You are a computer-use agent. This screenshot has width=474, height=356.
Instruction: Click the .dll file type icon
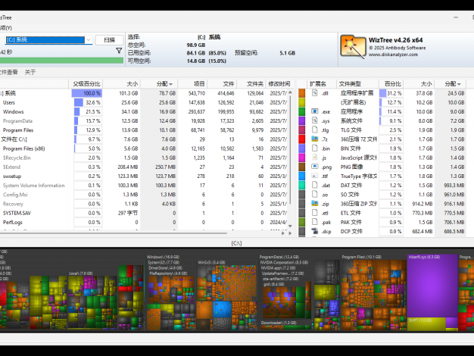(315, 93)
